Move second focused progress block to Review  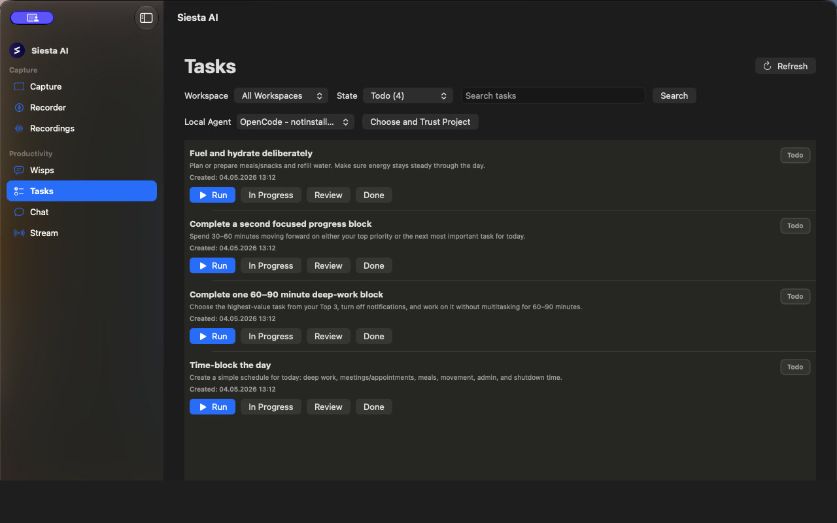click(x=328, y=265)
